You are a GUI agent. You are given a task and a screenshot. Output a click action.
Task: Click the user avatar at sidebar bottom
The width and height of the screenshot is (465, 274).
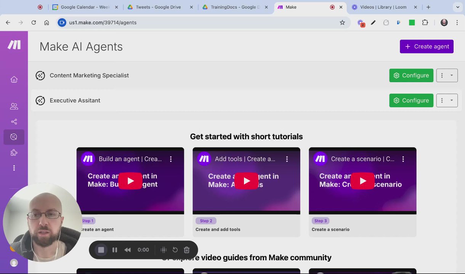[x=14, y=263]
